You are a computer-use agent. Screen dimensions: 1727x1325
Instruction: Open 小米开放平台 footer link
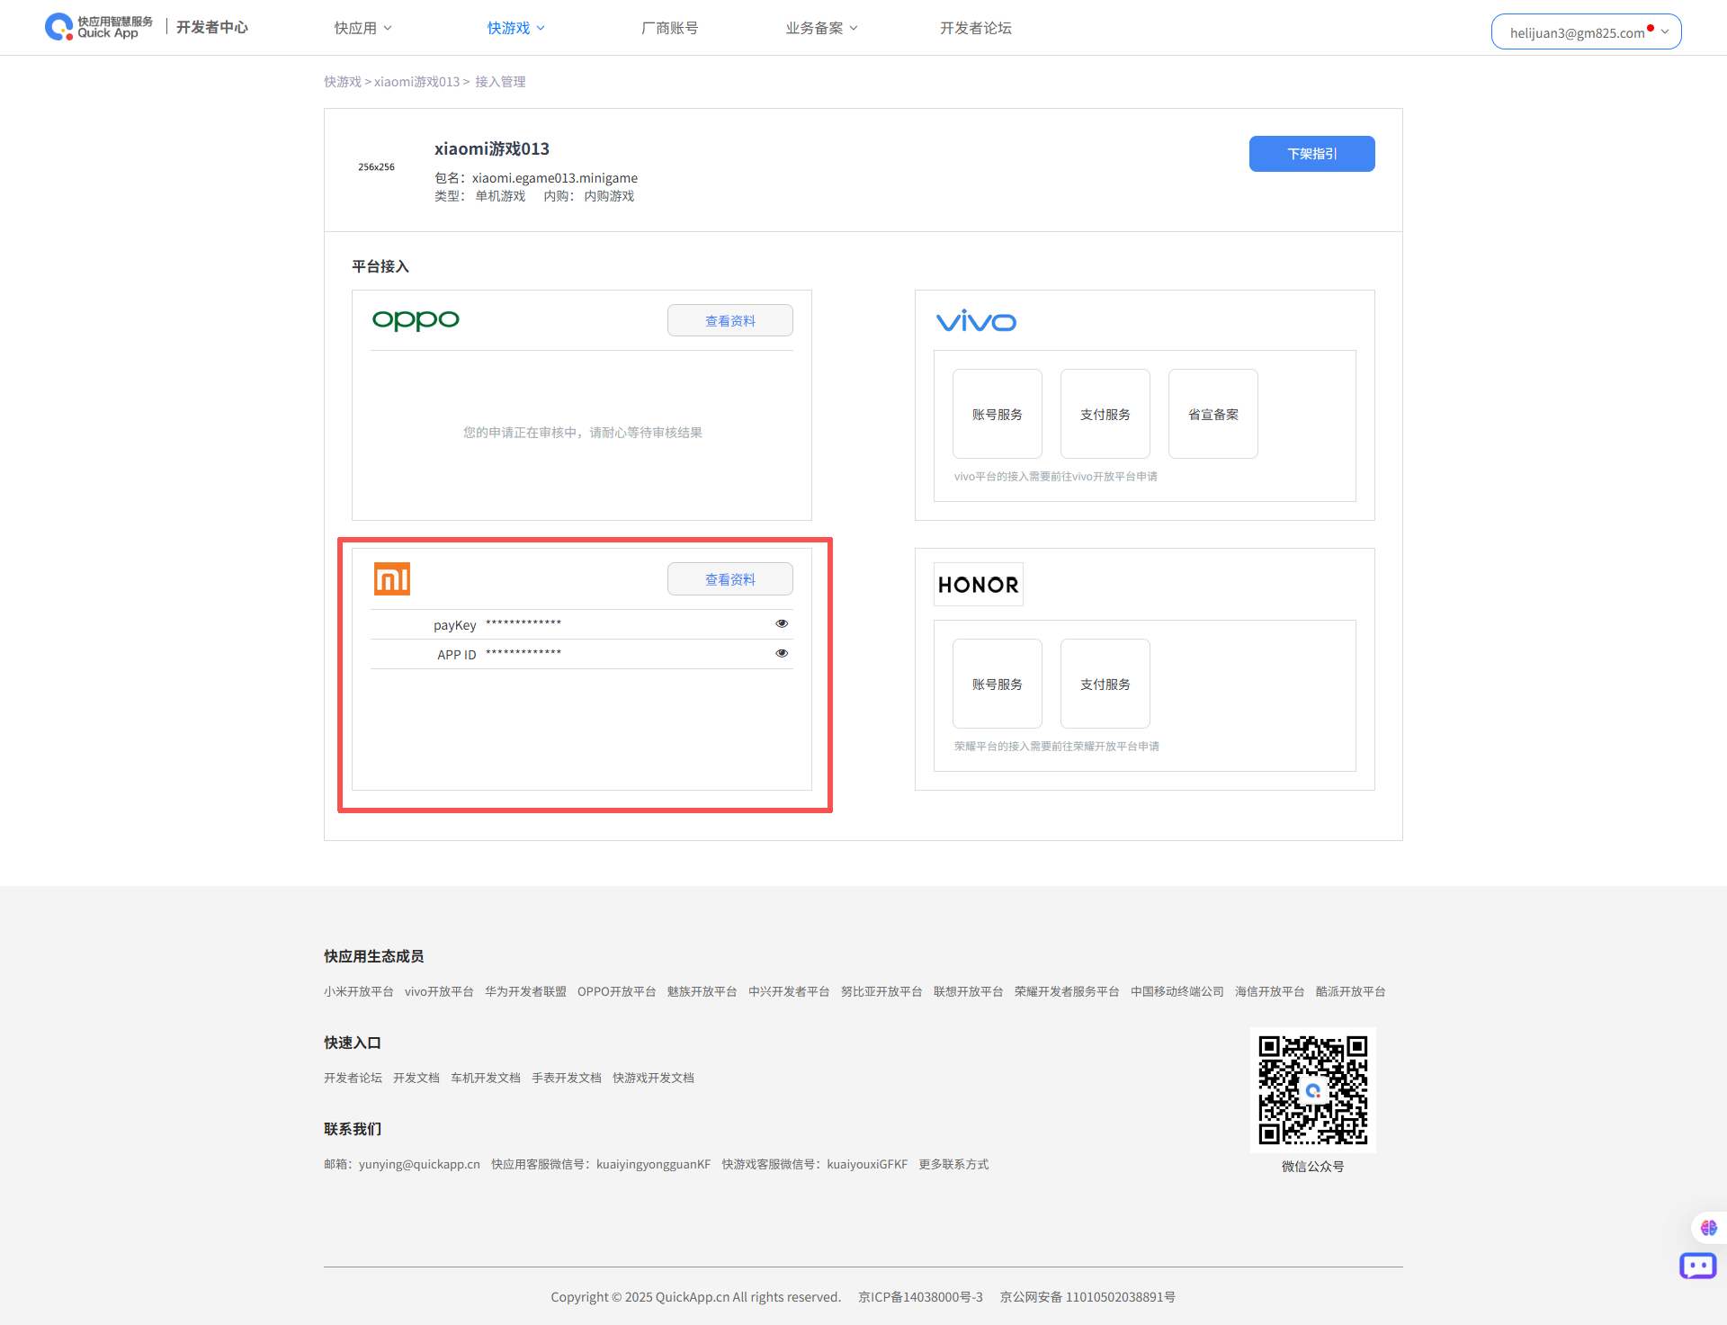(x=358, y=991)
